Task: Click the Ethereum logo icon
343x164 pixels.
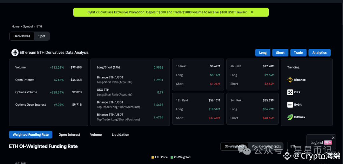Action: pos(15,53)
